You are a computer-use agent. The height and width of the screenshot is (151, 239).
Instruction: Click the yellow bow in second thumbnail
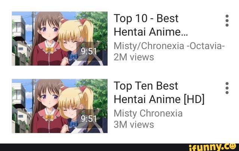click(49, 117)
